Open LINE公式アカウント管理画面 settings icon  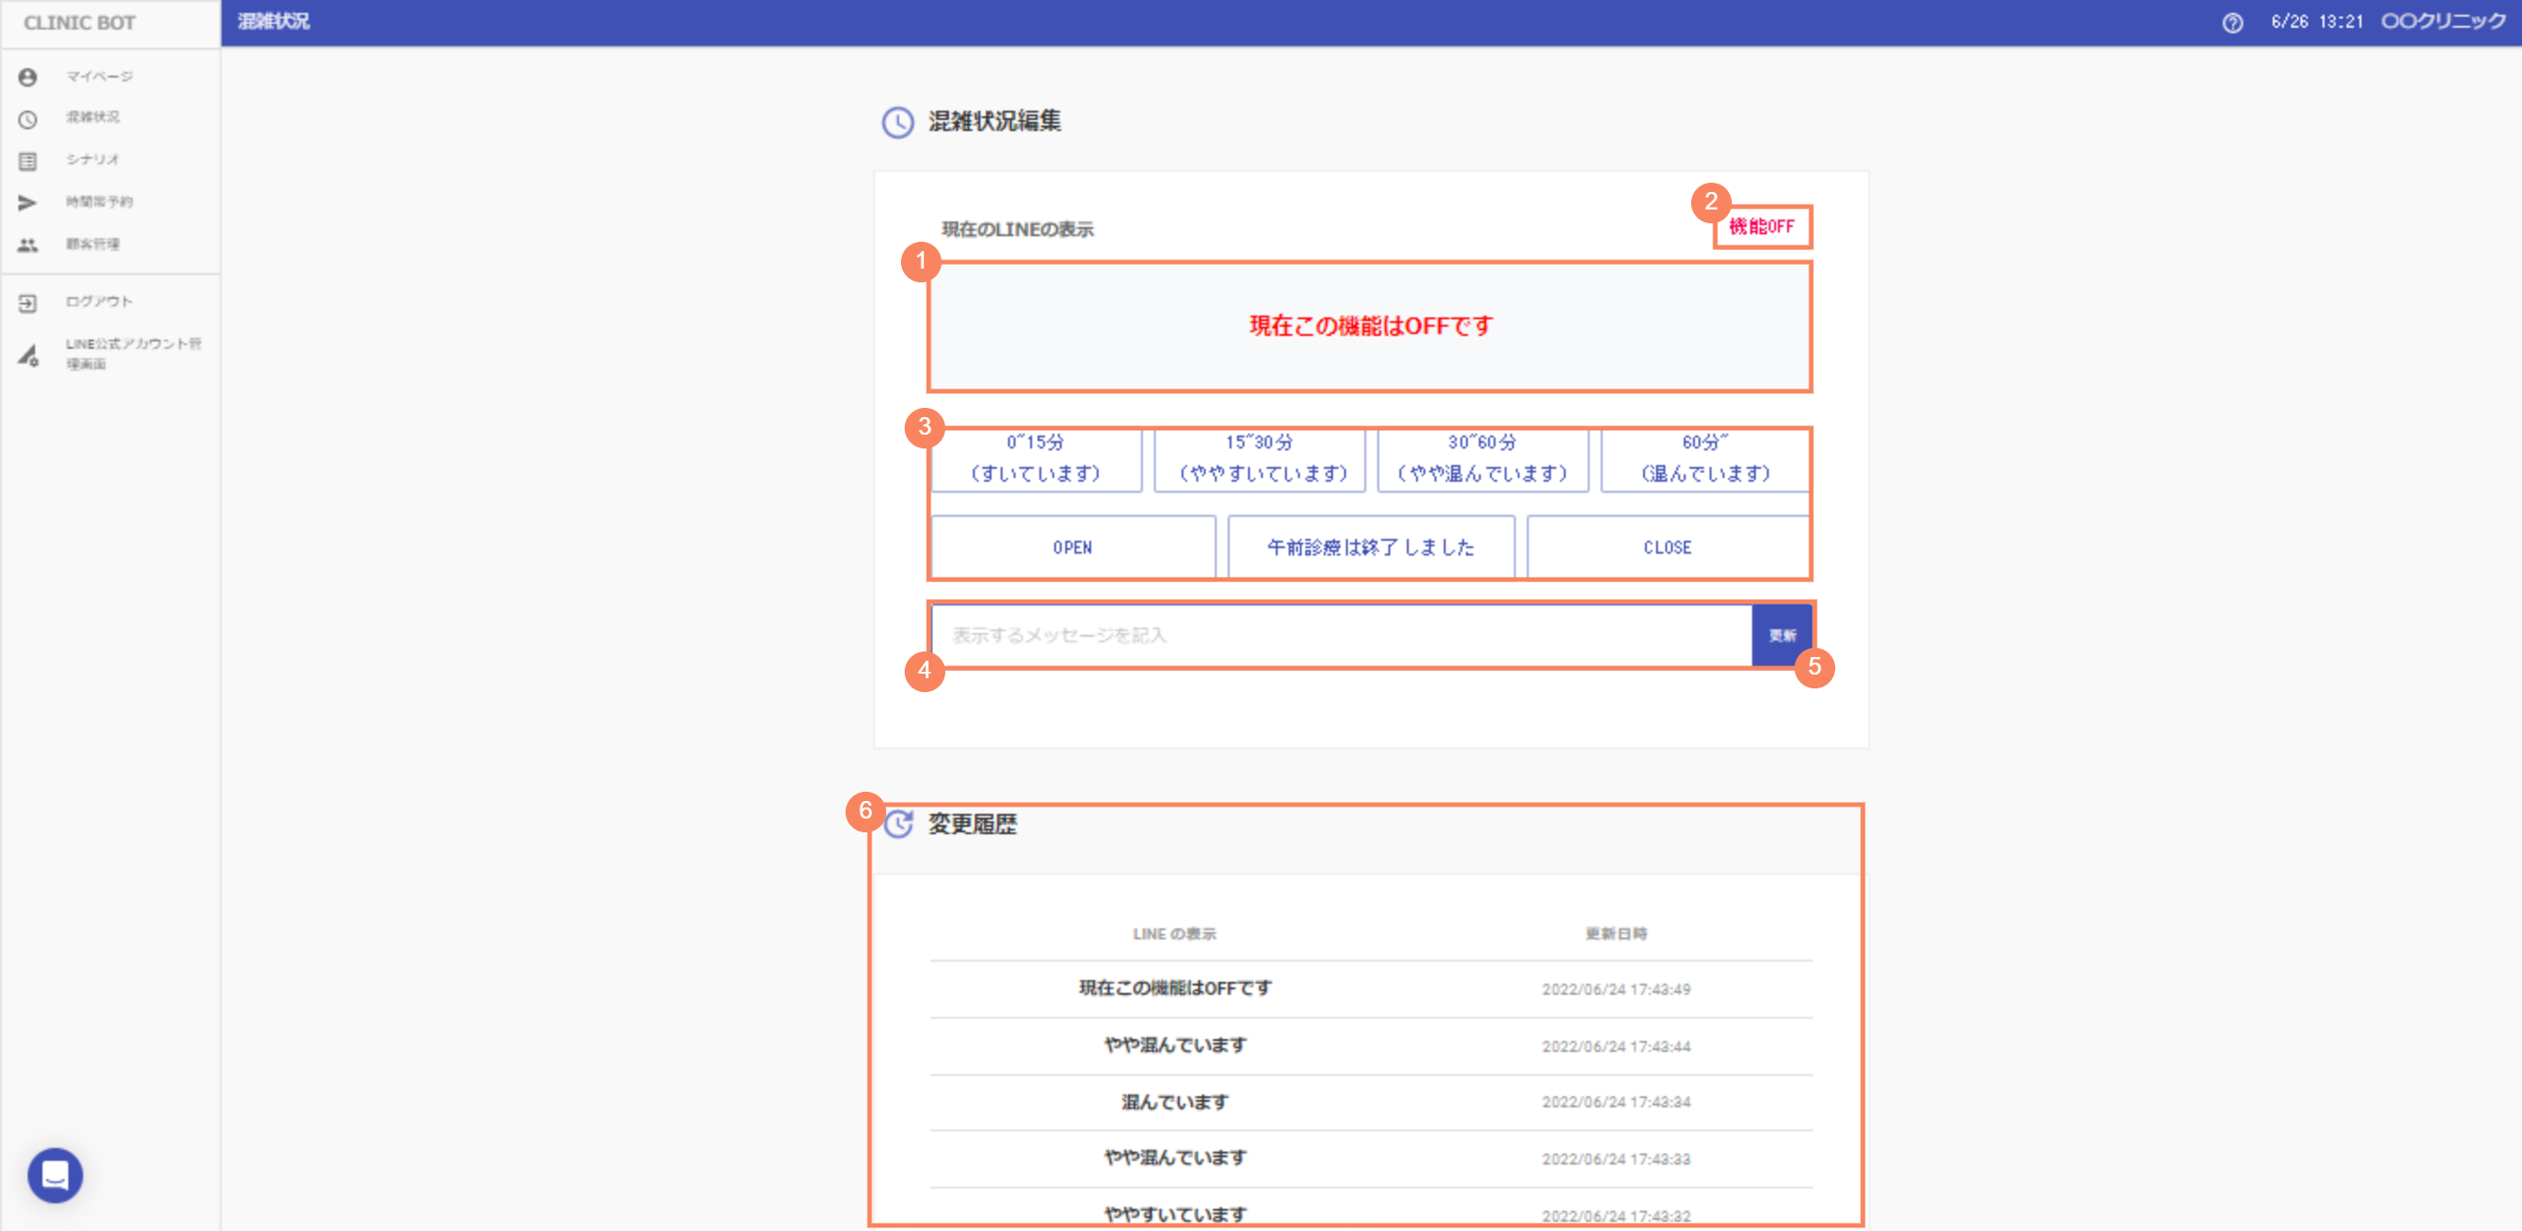coord(28,354)
